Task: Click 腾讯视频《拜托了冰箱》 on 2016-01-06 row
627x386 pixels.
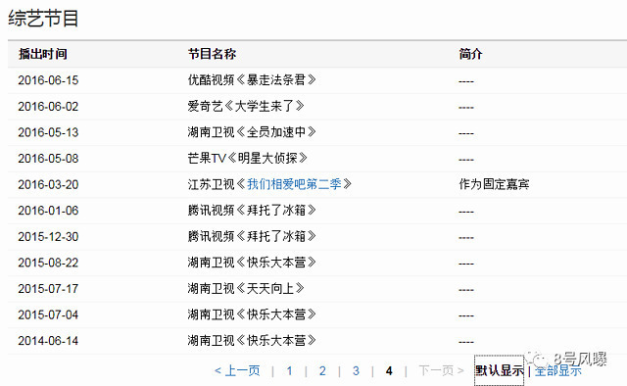Action: pyautogui.click(x=252, y=210)
